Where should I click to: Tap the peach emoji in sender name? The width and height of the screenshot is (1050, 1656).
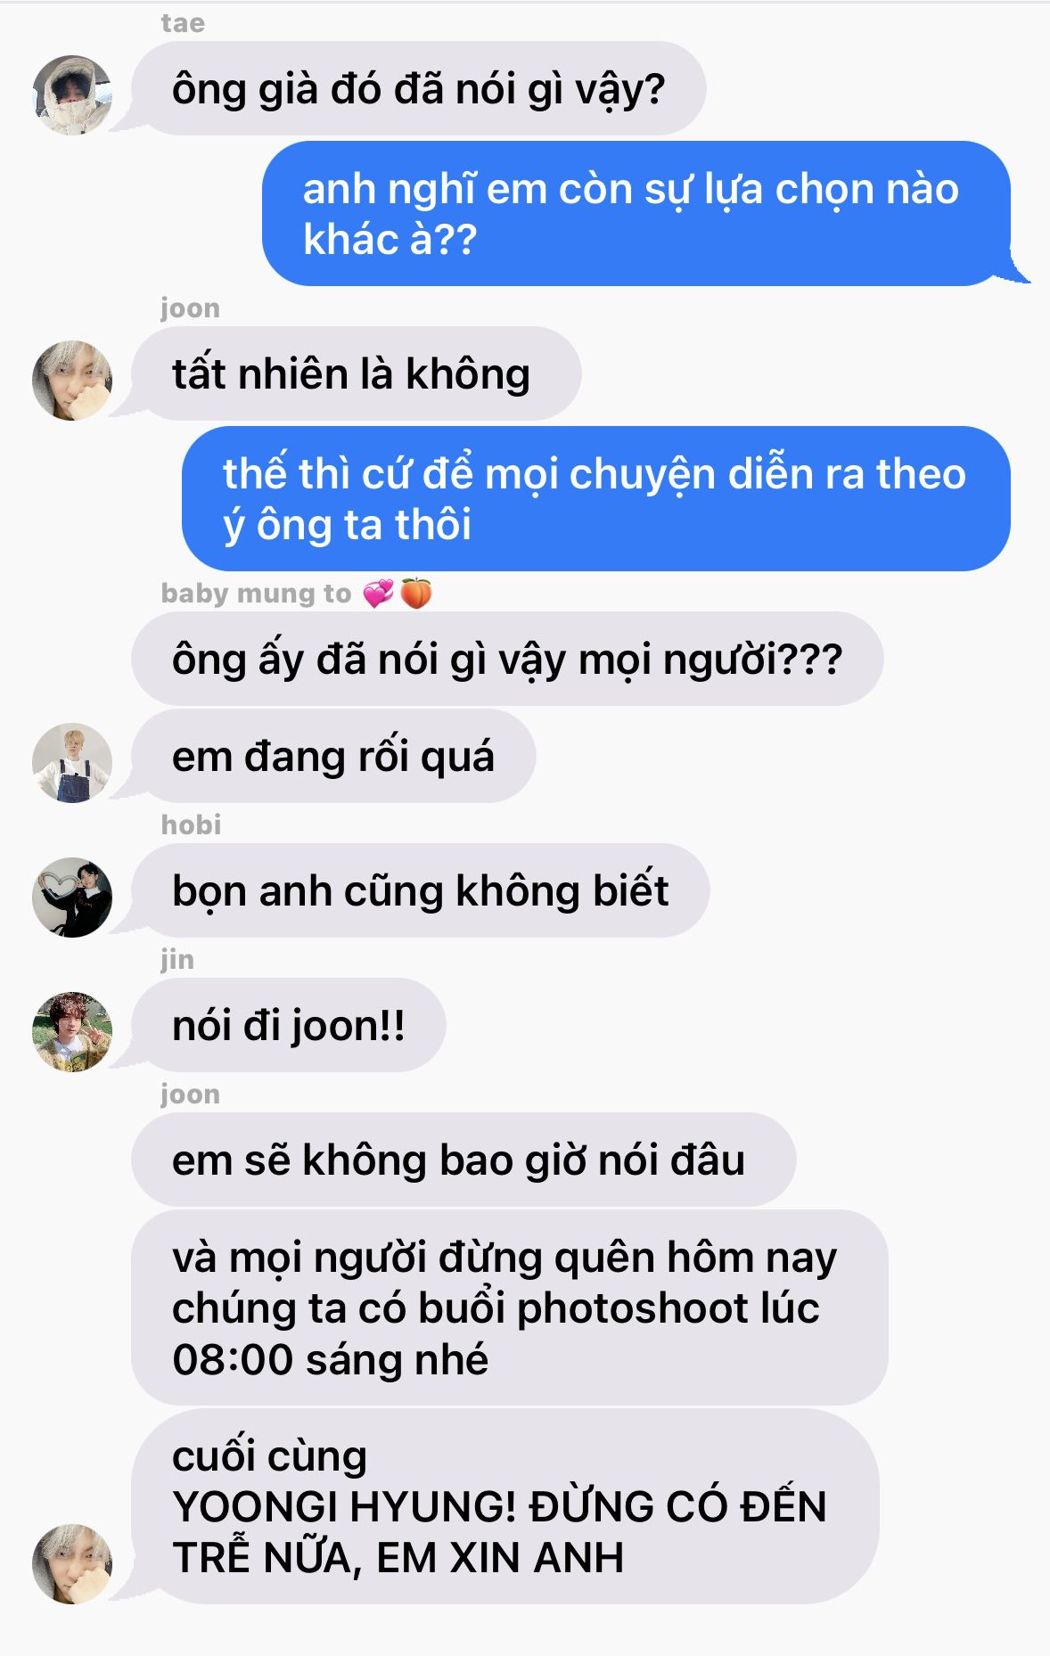pos(416,593)
